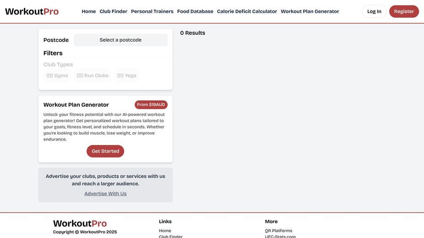The height and width of the screenshot is (238, 424).
Task: Open the Home nav item
Action: coord(88,11)
